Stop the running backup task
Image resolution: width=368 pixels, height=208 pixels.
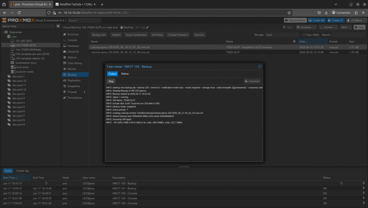pyautogui.click(x=111, y=82)
